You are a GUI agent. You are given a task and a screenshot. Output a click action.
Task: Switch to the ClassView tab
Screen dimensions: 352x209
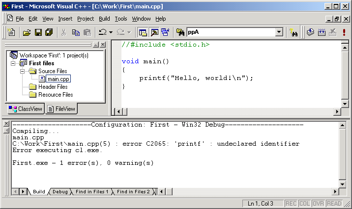(26, 109)
